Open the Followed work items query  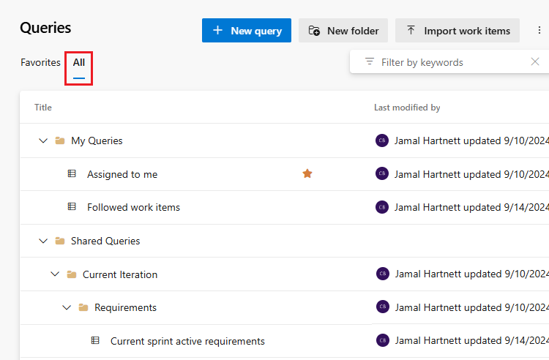[x=133, y=207]
